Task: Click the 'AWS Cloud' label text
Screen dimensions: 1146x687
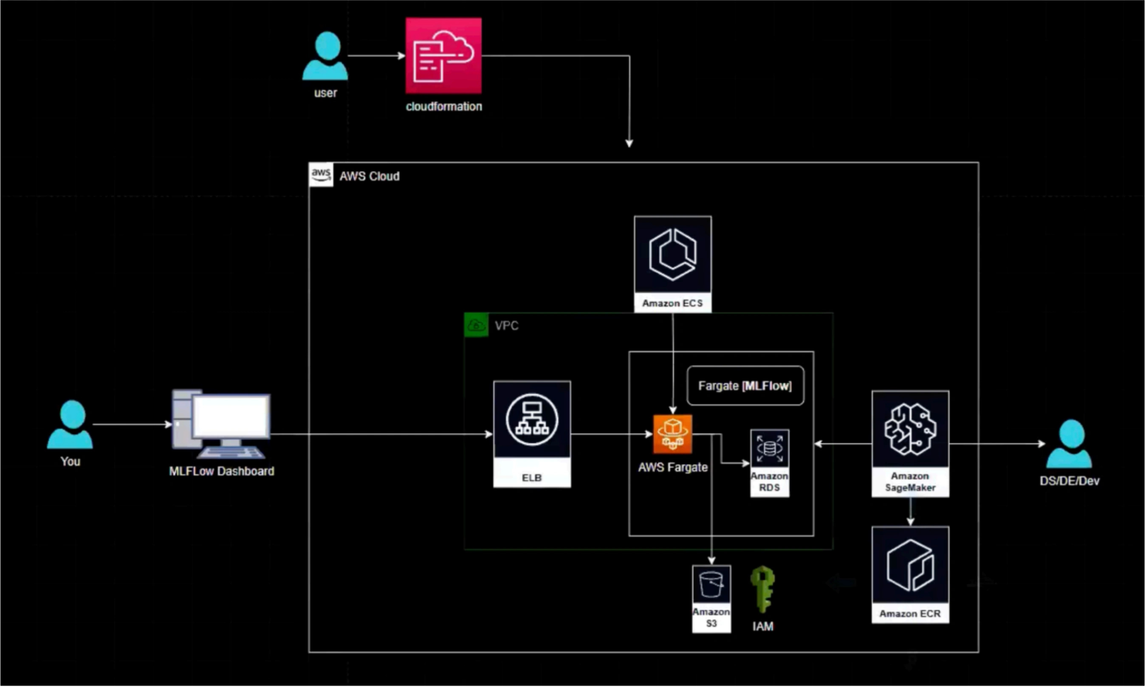Action: coord(369,176)
